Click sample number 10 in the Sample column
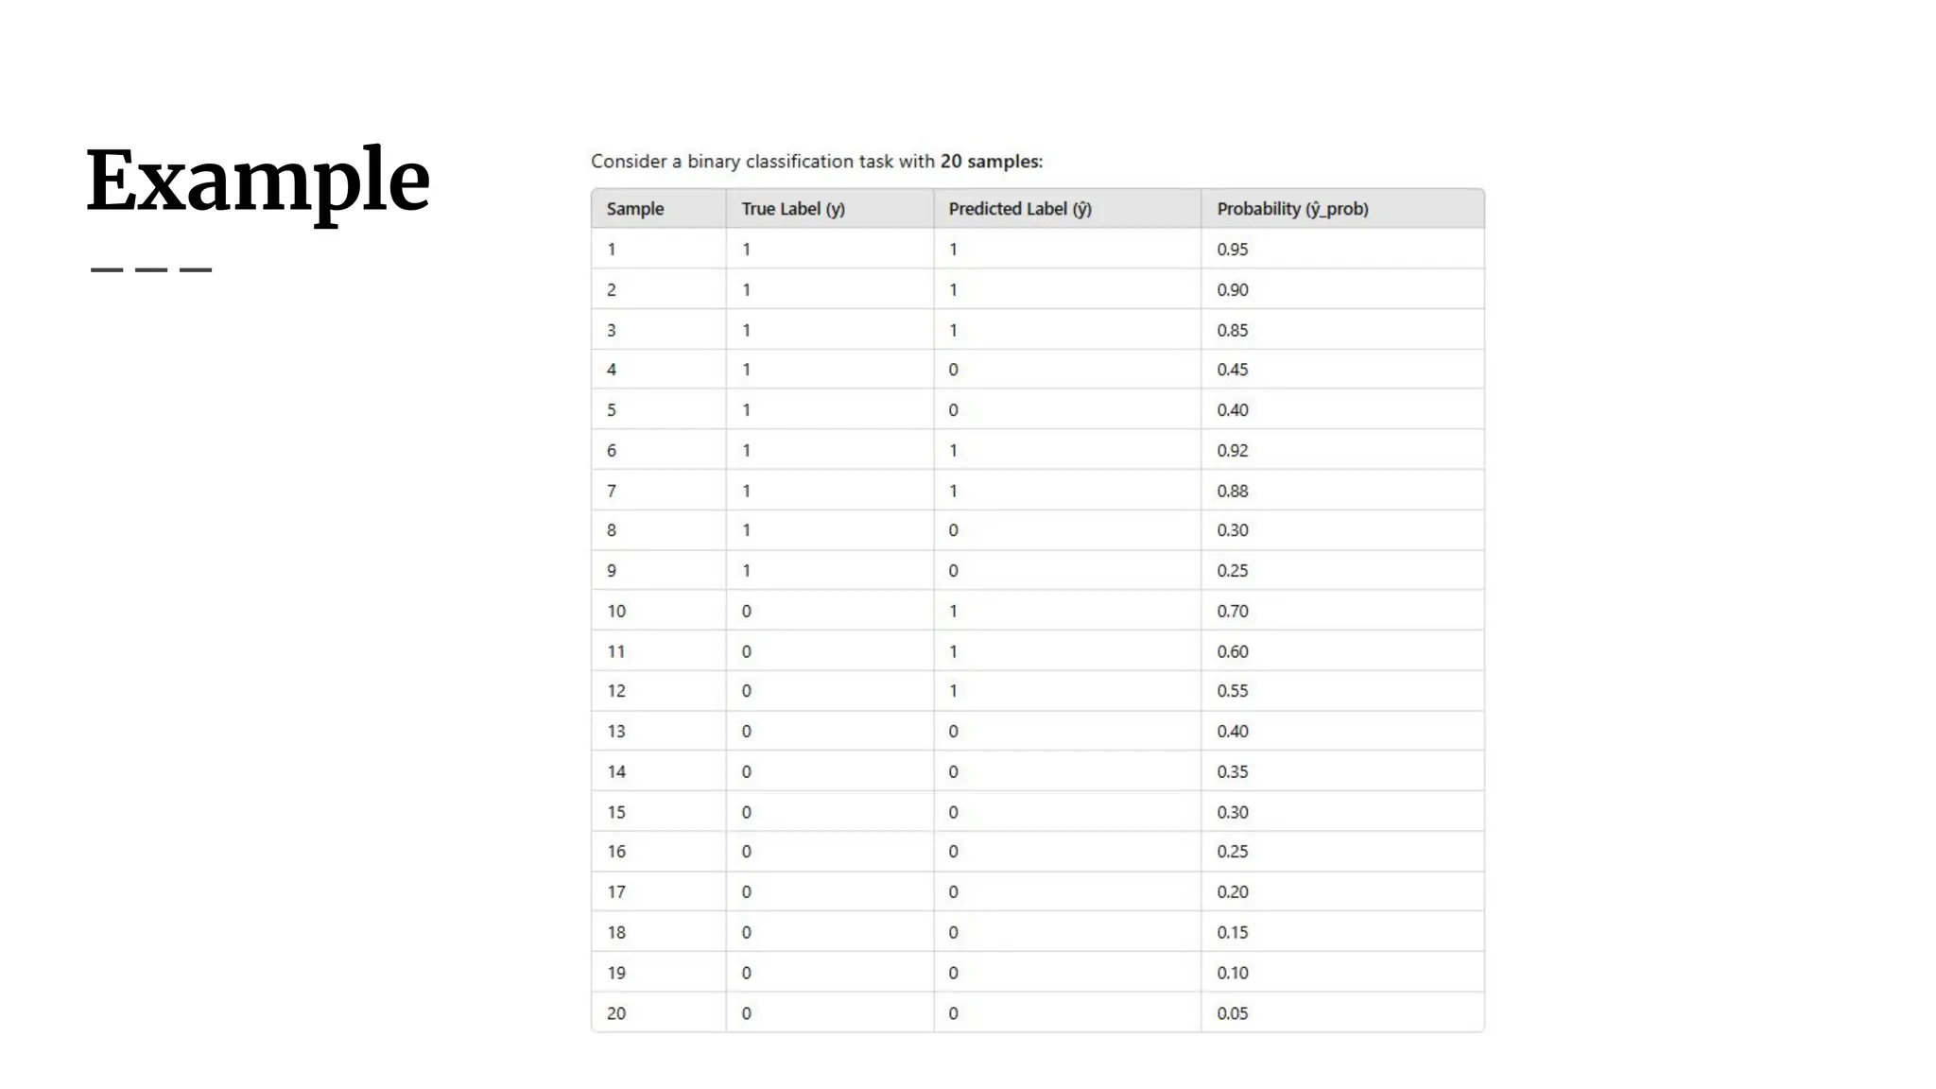This screenshot has width=1936, height=1089. pyautogui.click(x=616, y=612)
